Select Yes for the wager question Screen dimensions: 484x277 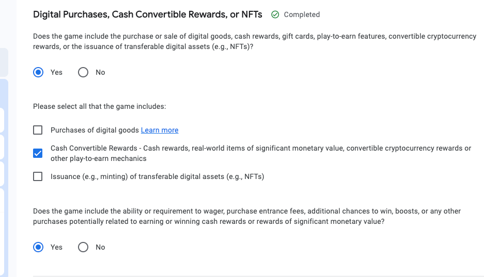click(38, 247)
